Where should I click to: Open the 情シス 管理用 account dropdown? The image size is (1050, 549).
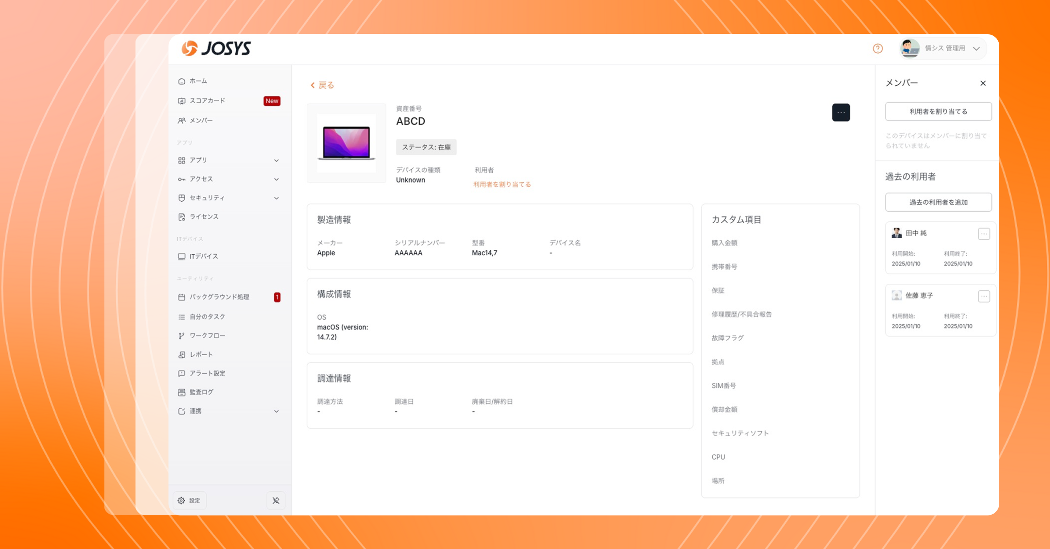[976, 49]
